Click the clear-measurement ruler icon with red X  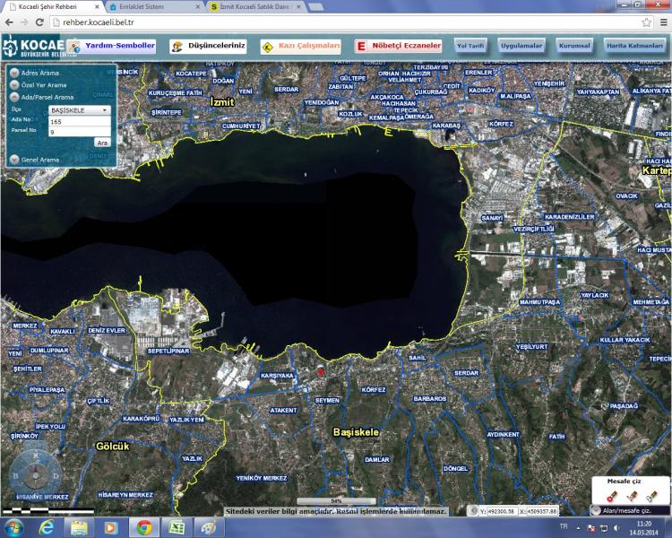click(612, 497)
